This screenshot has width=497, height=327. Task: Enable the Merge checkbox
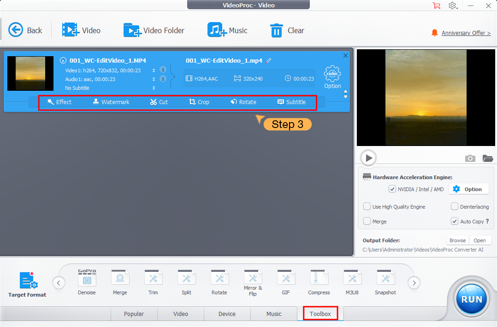click(367, 221)
